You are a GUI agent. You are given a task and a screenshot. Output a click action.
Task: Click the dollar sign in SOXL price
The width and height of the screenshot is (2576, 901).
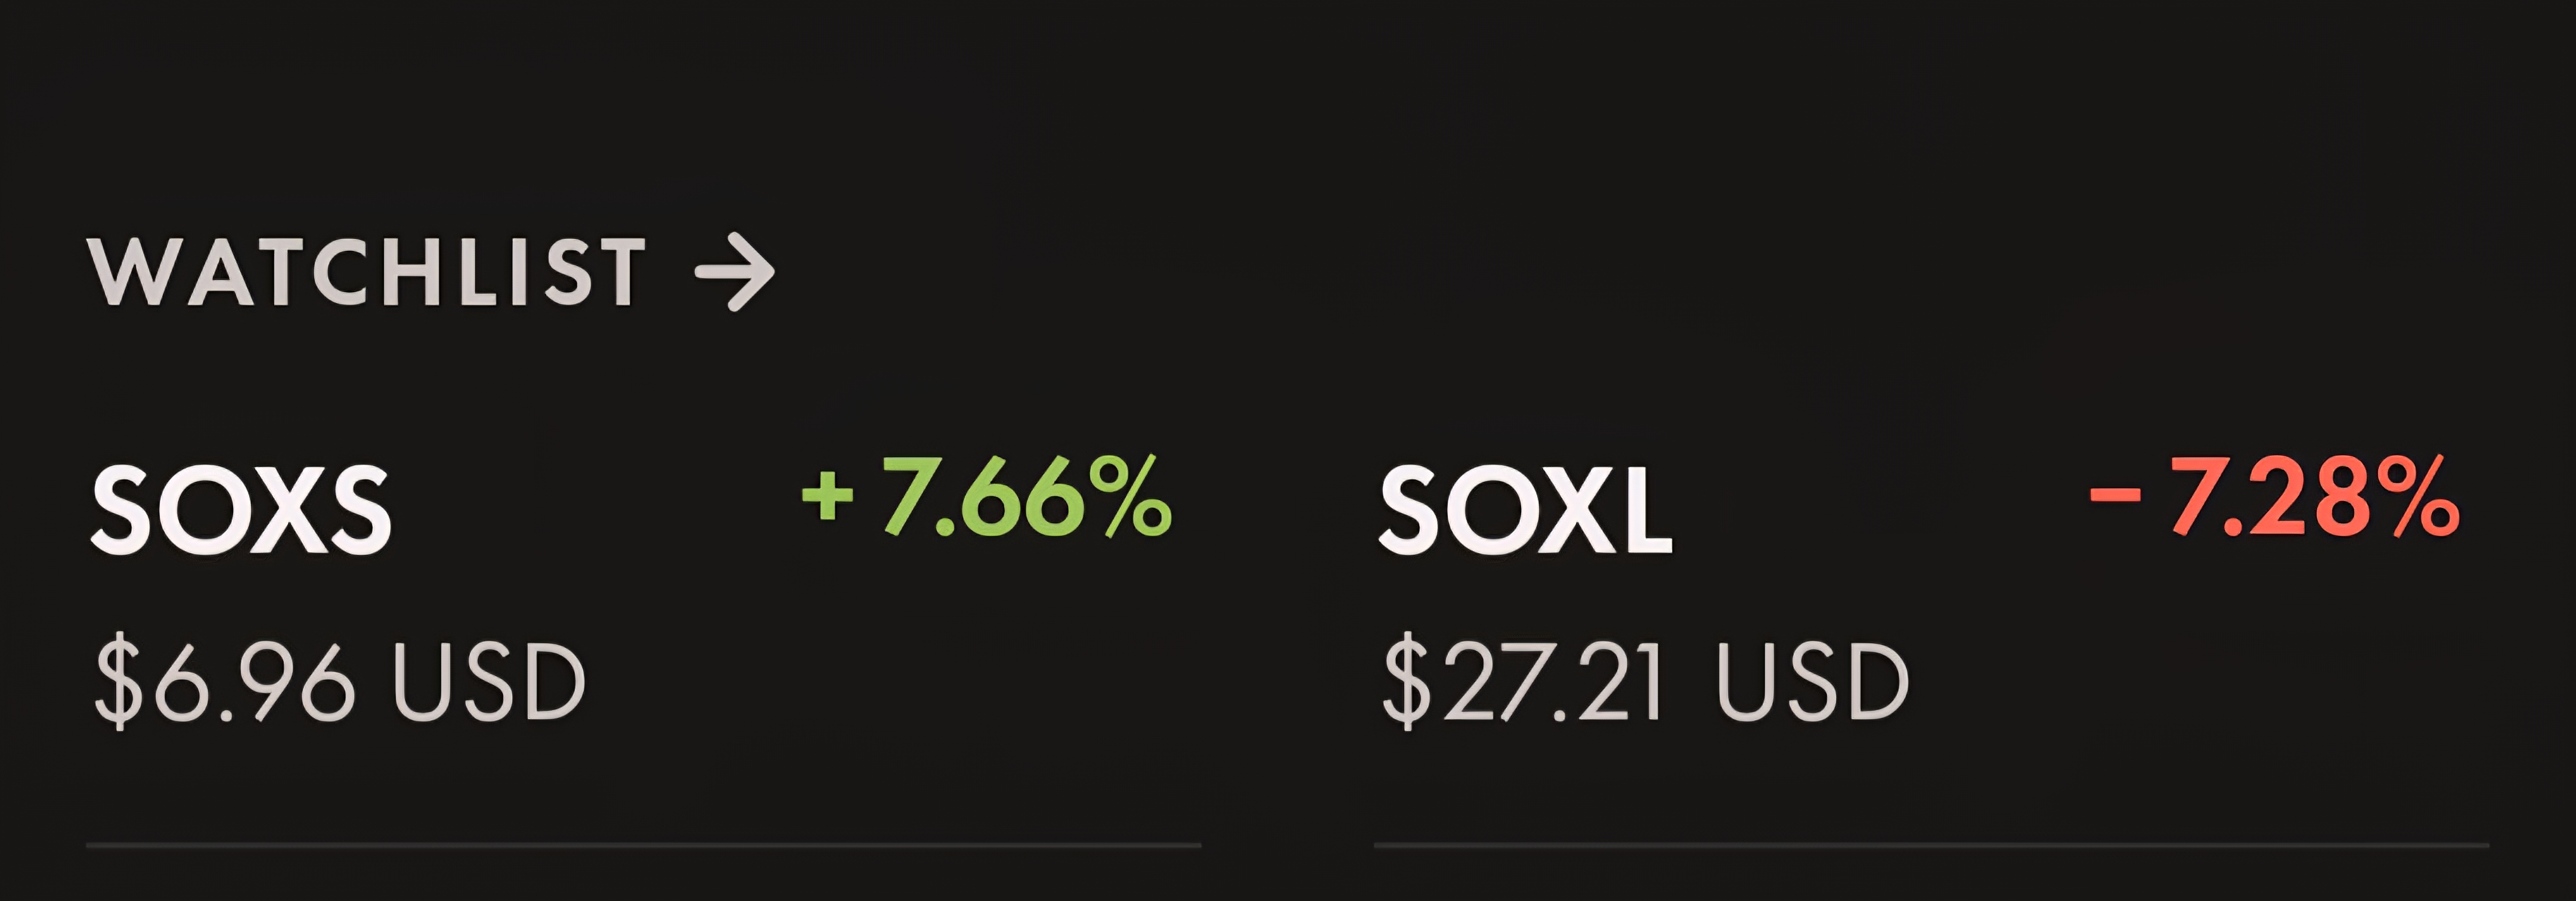tap(1406, 682)
